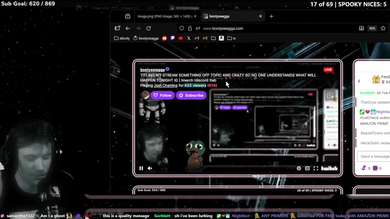Close the bootyswagga browser tab

point(261,16)
